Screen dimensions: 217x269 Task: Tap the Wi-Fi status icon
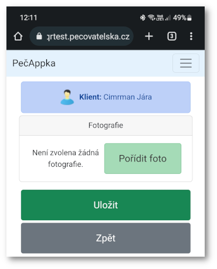(151, 18)
